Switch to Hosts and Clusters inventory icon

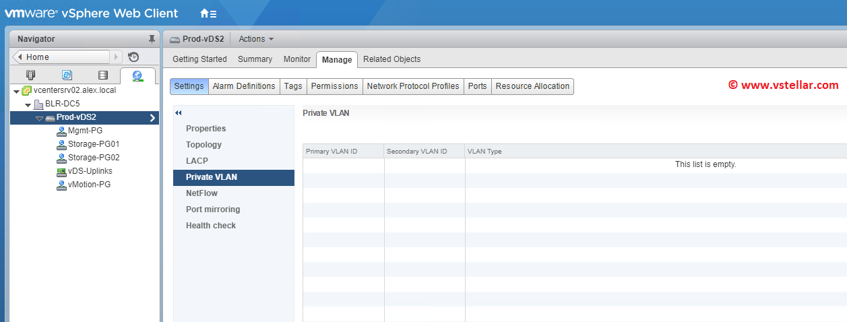(30, 75)
